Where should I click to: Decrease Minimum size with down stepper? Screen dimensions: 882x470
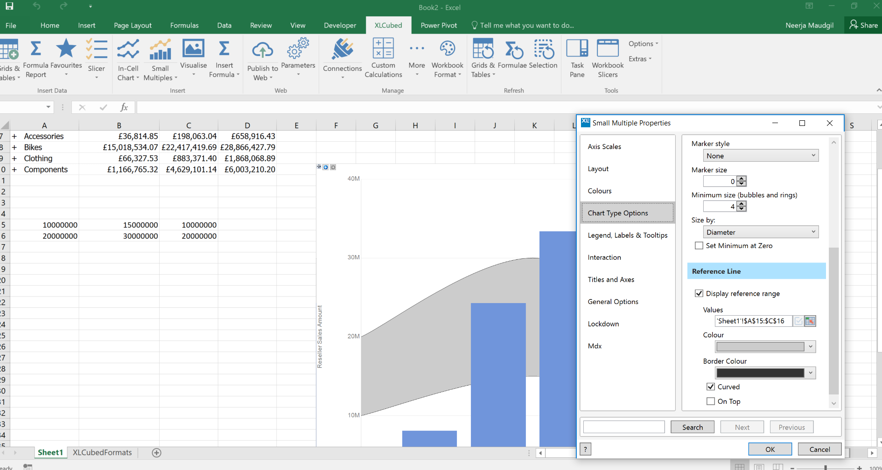[x=742, y=209]
